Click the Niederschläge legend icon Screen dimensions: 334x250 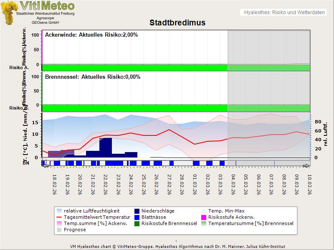[137, 211]
